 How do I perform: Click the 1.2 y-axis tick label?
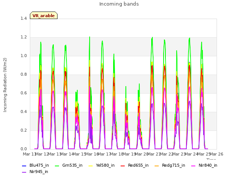(x=24, y=37)
